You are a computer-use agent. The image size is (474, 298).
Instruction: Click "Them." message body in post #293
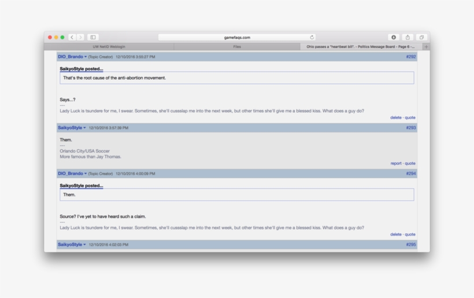pyautogui.click(x=65, y=140)
